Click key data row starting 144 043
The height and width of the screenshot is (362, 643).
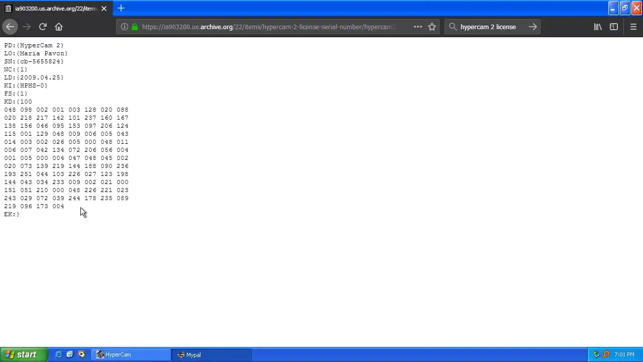66,182
